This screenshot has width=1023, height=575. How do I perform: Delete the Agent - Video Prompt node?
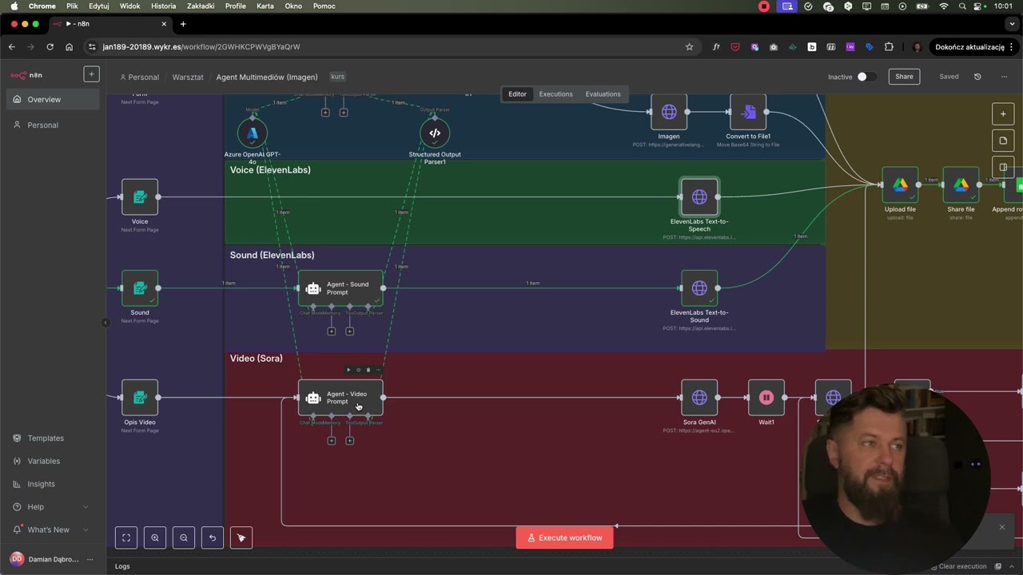click(368, 370)
